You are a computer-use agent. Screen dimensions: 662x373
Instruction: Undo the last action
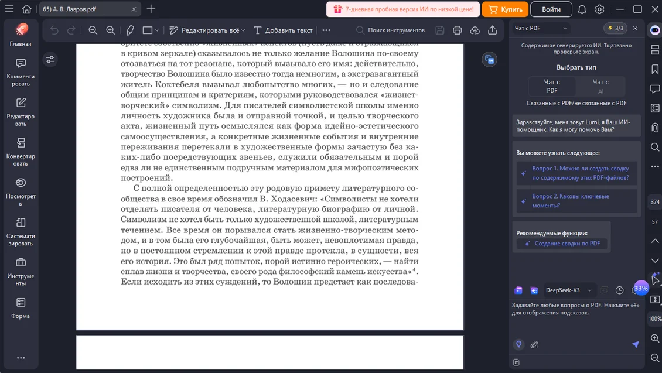pyautogui.click(x=54, y=30)
